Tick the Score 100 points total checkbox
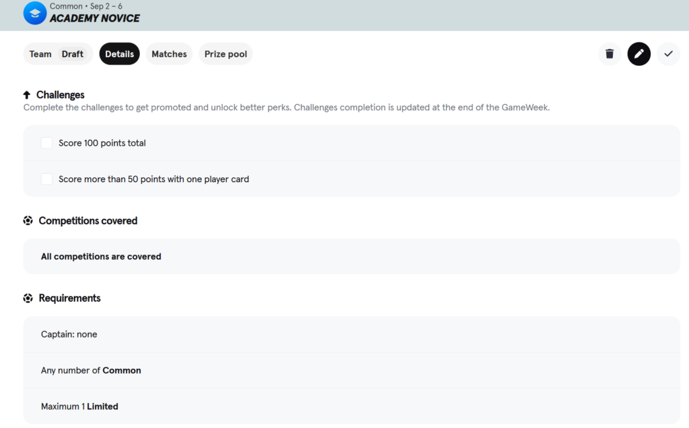689x428 pixels. pos(47,143)
